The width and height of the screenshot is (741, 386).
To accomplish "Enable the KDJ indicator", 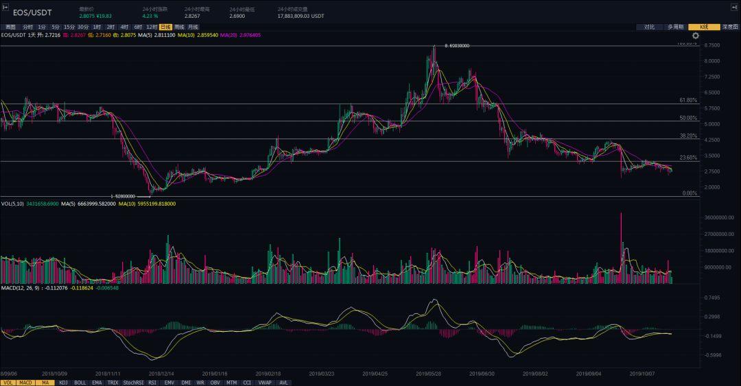I will (x=63, y=383).
